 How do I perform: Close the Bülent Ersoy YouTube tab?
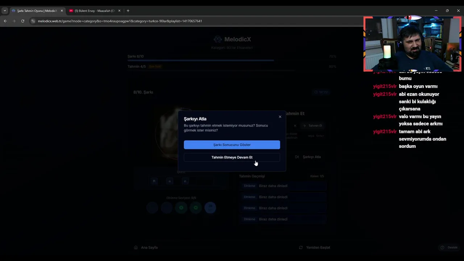coord(119,11)
